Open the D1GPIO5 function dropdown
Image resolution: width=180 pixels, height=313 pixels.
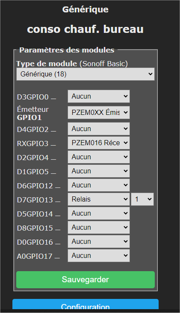99,171
